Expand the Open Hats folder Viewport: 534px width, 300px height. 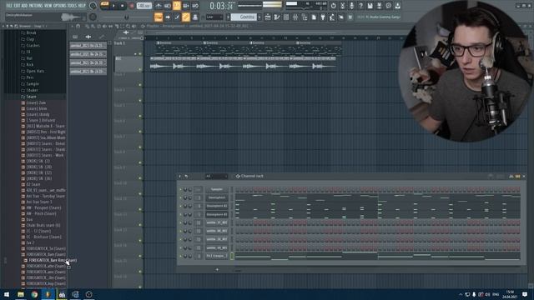35,71
